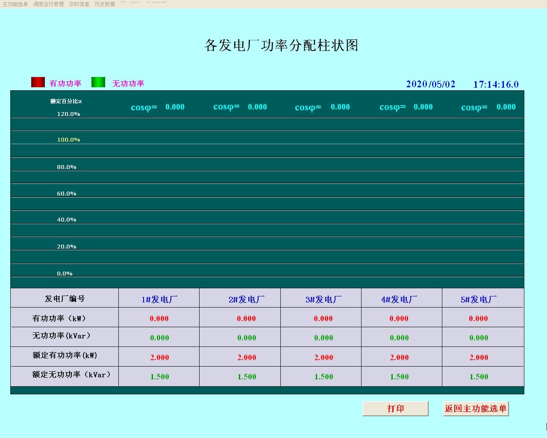Select the 1#发电厂 column header
The image size is (547, 438).
159,299
